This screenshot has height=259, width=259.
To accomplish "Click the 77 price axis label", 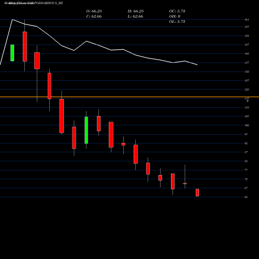I will (246, 170).
